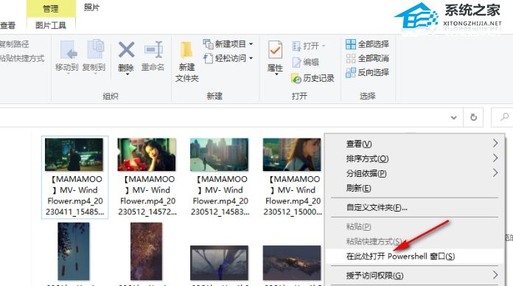Click 复制路径 in the ribbon
This screenshot has height=286, width=513.
[x=15, y=43]
